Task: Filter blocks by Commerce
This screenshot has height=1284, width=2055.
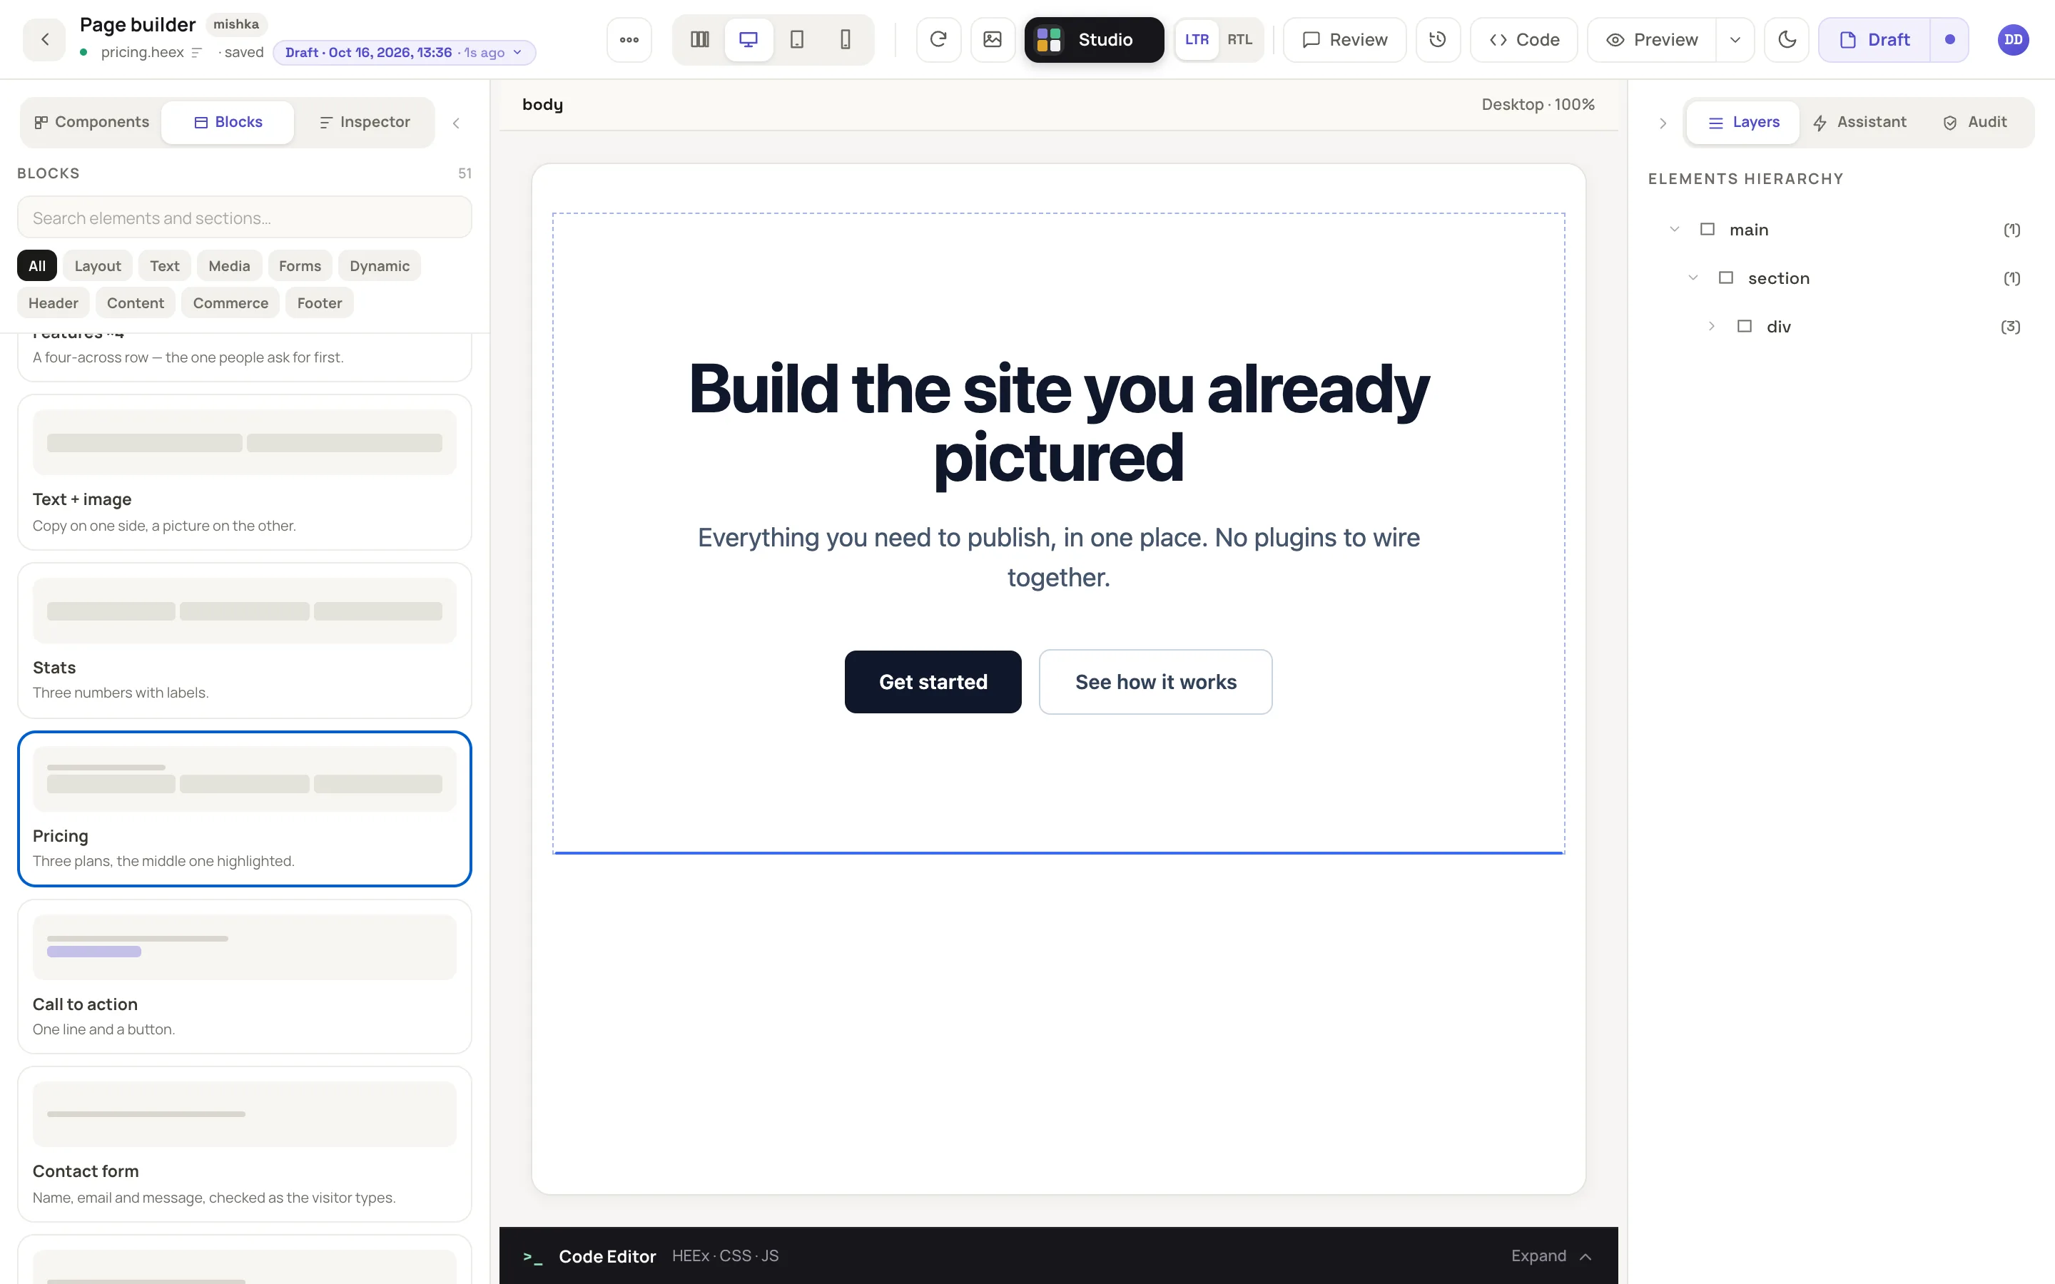Action: [x=230, y=303]
